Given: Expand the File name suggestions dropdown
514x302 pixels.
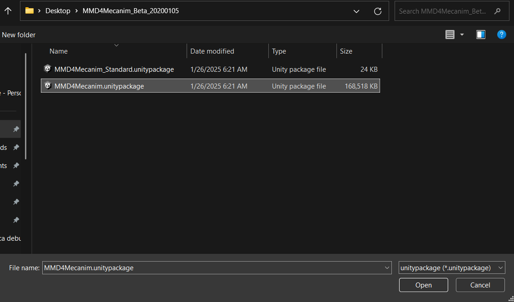Looking at the screenshot, I should (x=387, y=268).
